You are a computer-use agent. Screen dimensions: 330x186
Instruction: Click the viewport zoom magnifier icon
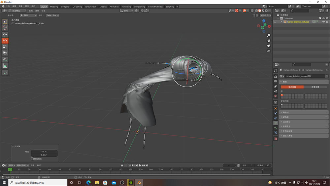pos(269,36)
